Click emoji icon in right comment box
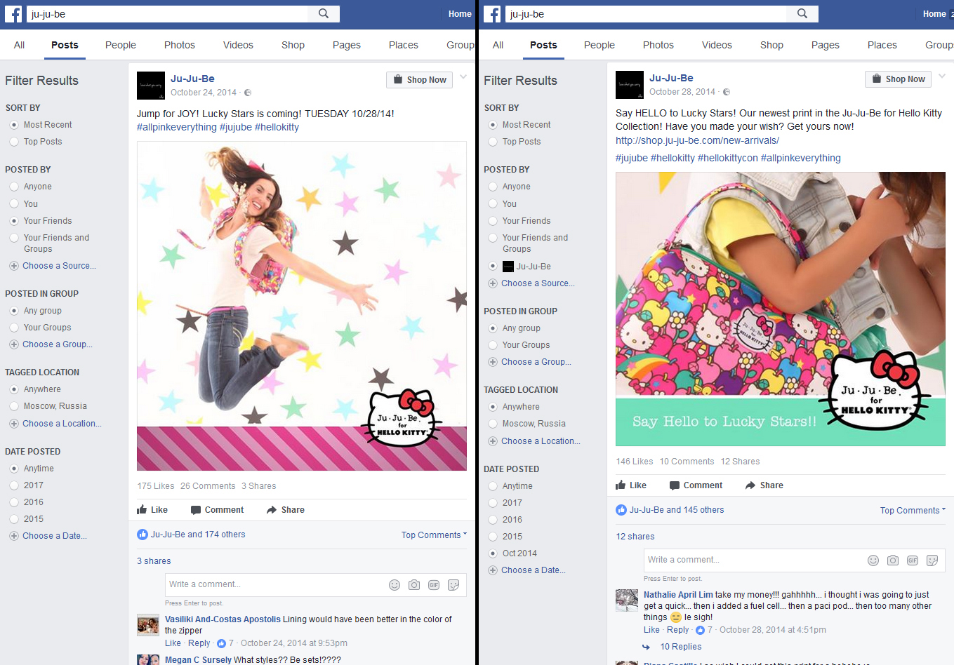 (x=873, y=560)
